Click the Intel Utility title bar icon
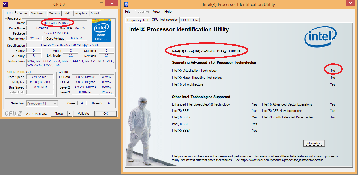This screenshot has height=175, width=358. coord(126,4)
